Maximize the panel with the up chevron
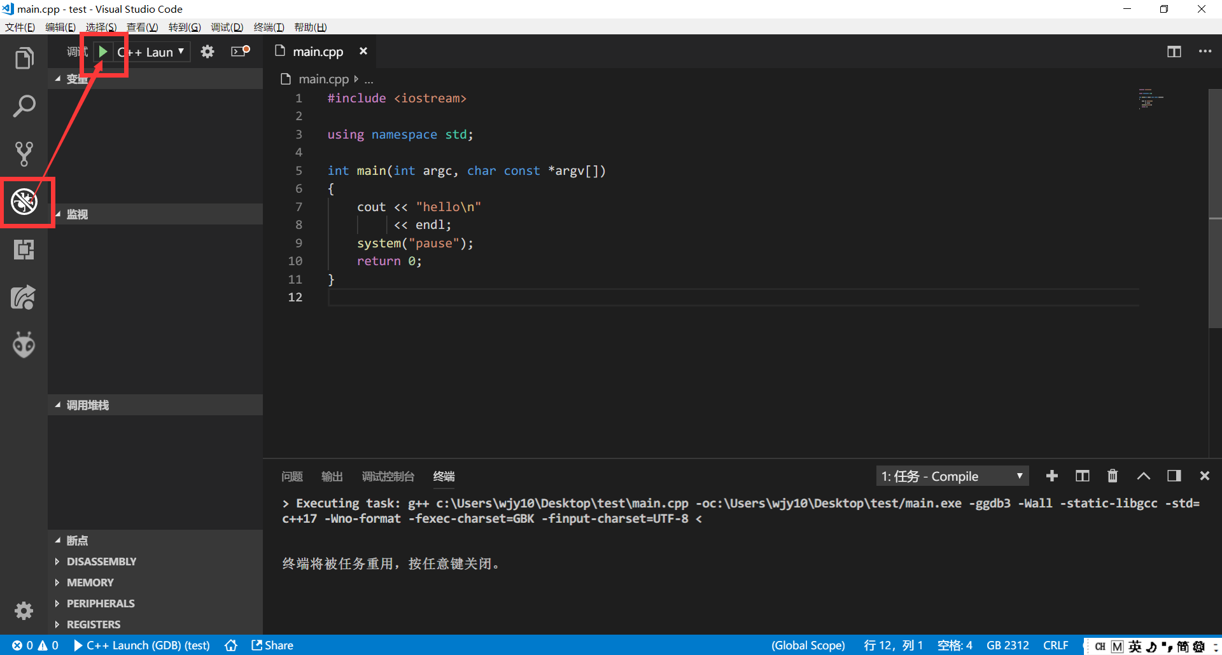The height and width of the screenshot is (655, 1222). tap(1144, 476)
